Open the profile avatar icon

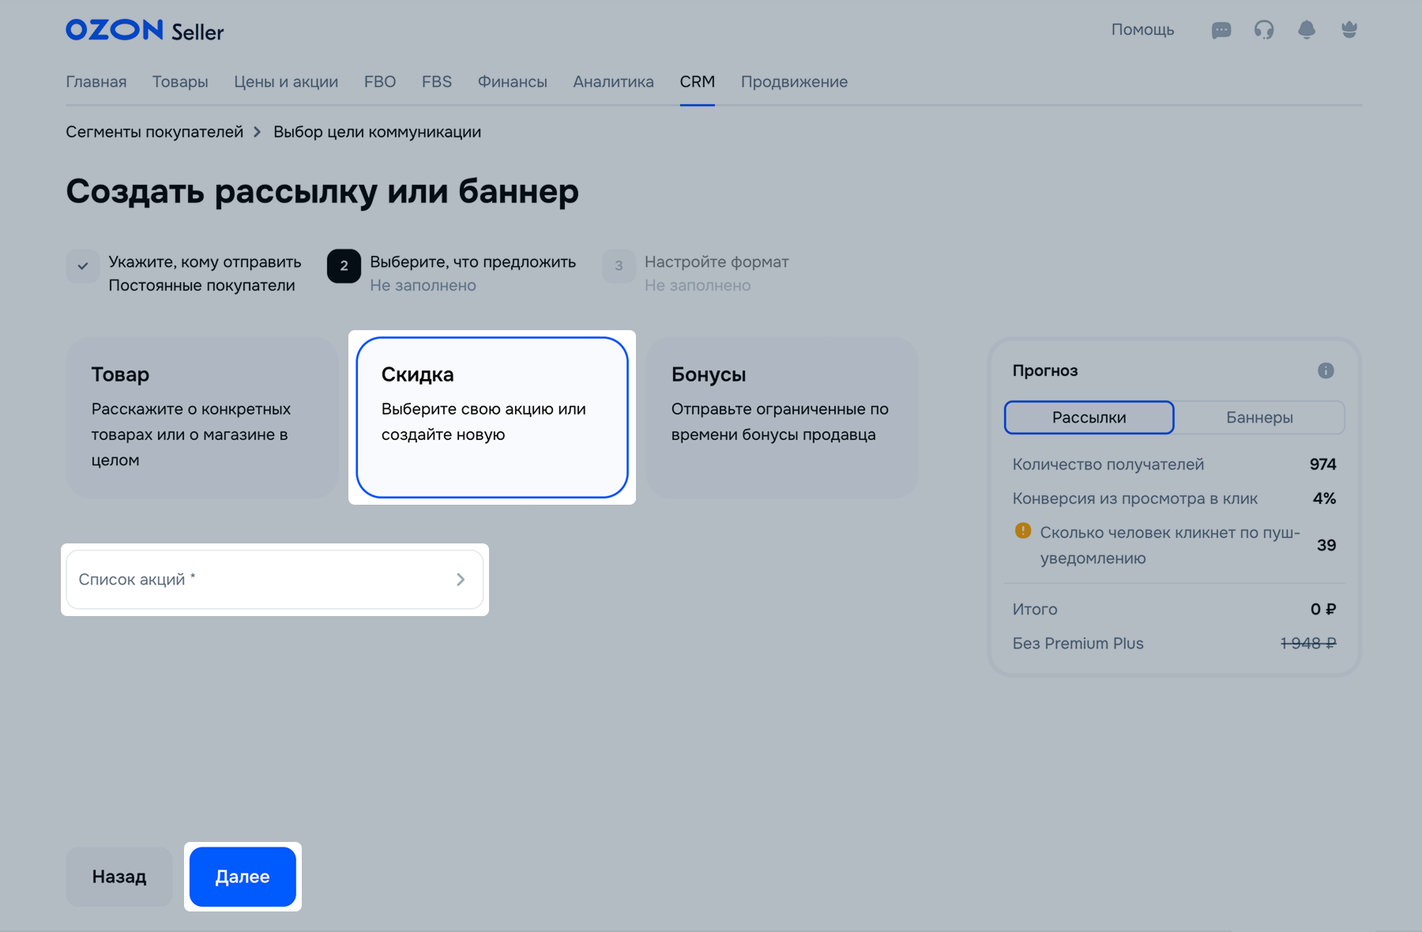pos(1349,30)
